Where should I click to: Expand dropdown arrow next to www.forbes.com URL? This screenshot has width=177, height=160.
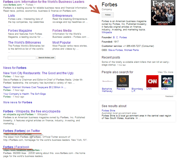pos(24,5)
